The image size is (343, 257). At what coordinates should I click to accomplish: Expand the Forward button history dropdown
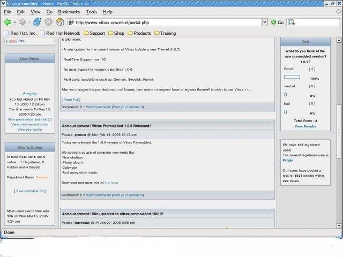[29, 22]
